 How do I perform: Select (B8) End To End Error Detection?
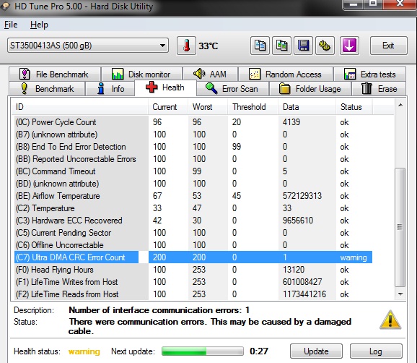(x=193, y=147)
